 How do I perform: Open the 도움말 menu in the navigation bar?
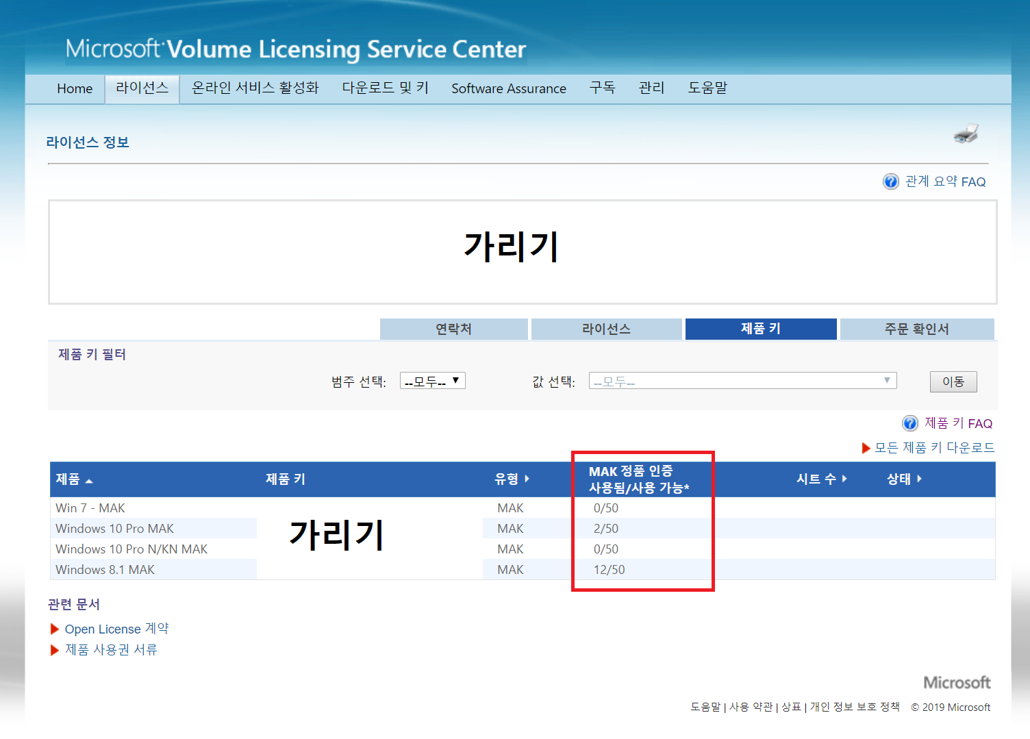[708, 88]
